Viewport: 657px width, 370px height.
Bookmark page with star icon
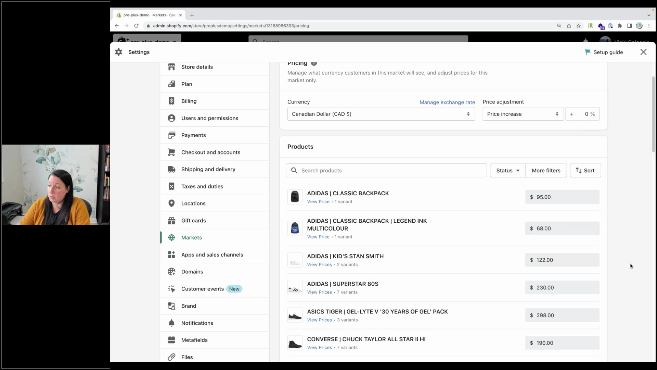tap(579, 26)
